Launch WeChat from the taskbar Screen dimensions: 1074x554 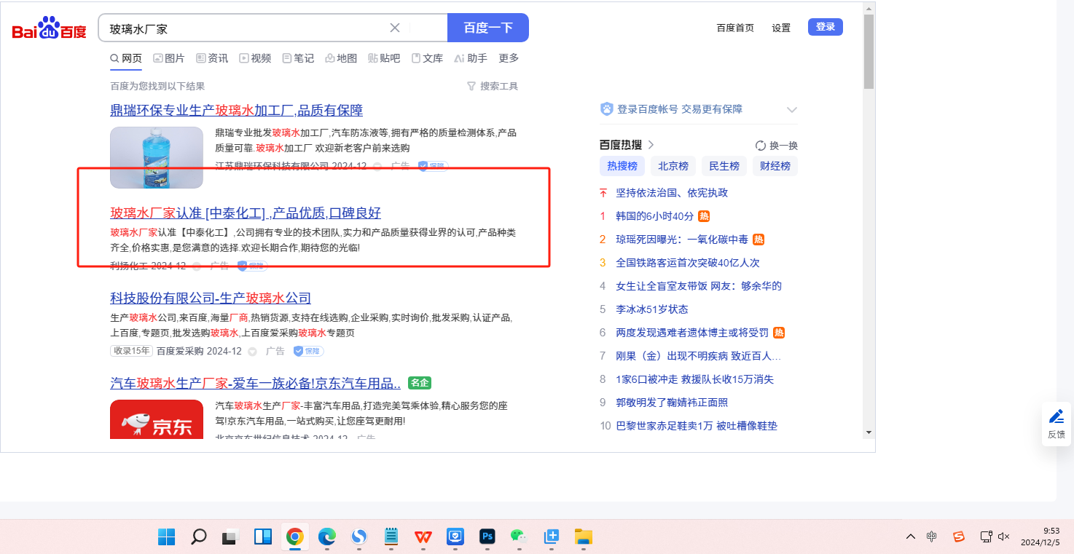tap(518, 537)
